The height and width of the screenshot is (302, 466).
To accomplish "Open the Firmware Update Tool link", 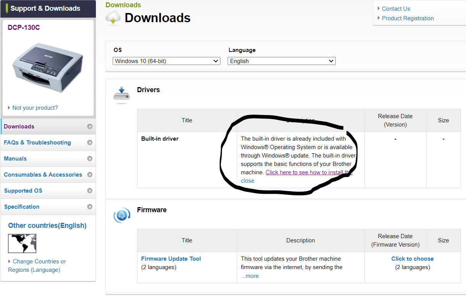I will pyautogui.click(x=171, y=259).
